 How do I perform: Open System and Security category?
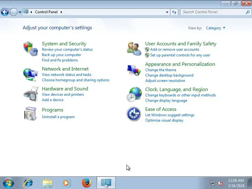click(64, 44)
